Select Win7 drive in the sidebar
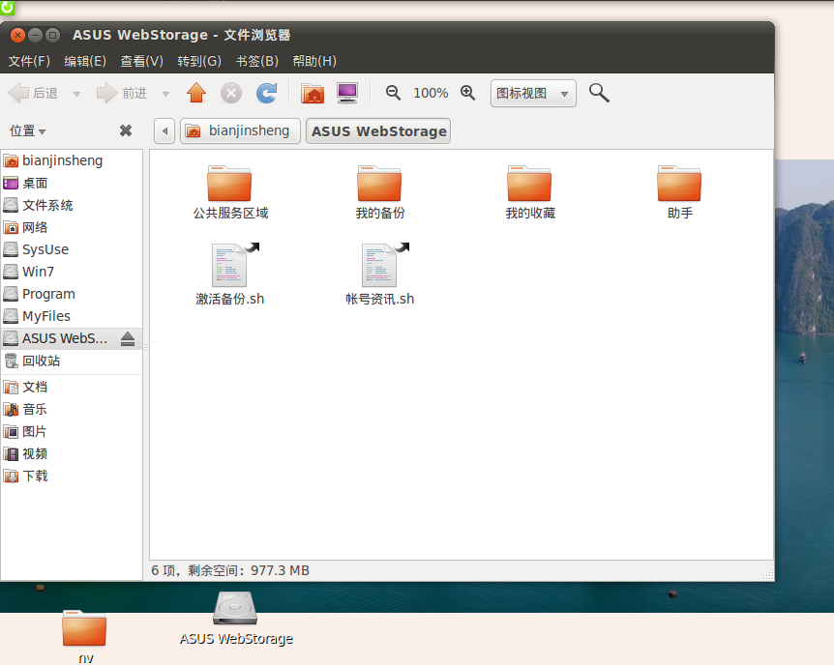The height and width of the screenshot is (665, 834). pos(72,272)
